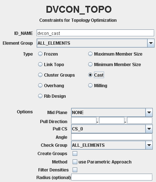Select the Overhang radio button
156x182 pixels.
(x=40, y=85)
